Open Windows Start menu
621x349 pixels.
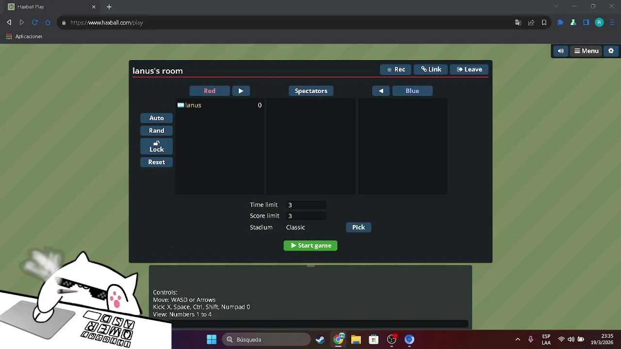(x=212, y=340)
